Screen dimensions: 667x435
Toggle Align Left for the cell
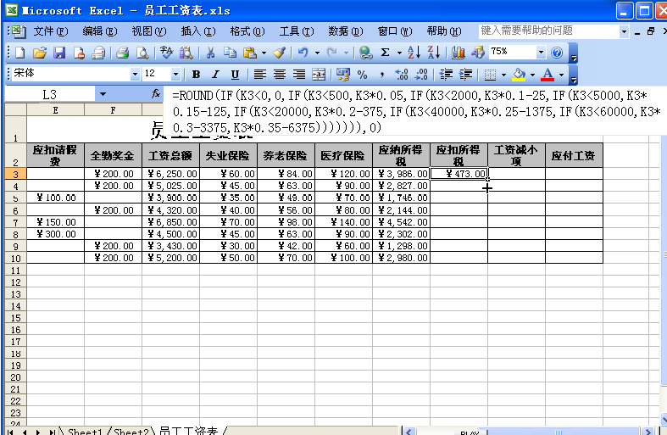[260, 75]
